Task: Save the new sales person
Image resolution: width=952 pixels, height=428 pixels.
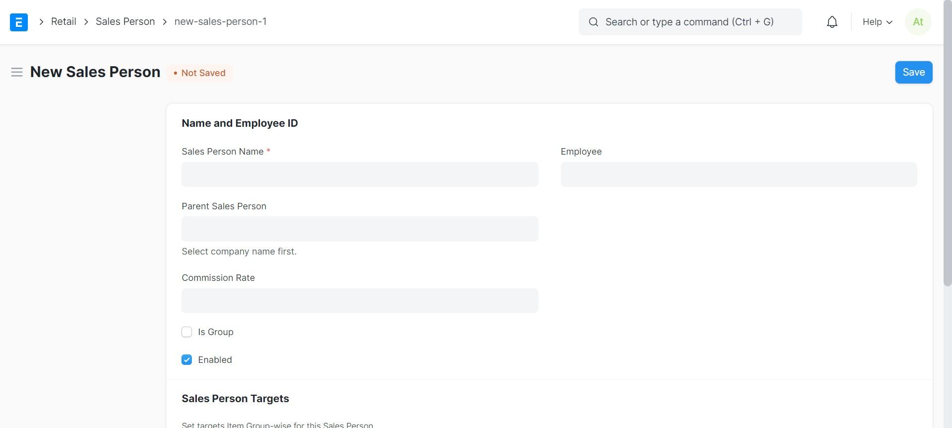Action: pyautogui.click(x=913, y=72)
